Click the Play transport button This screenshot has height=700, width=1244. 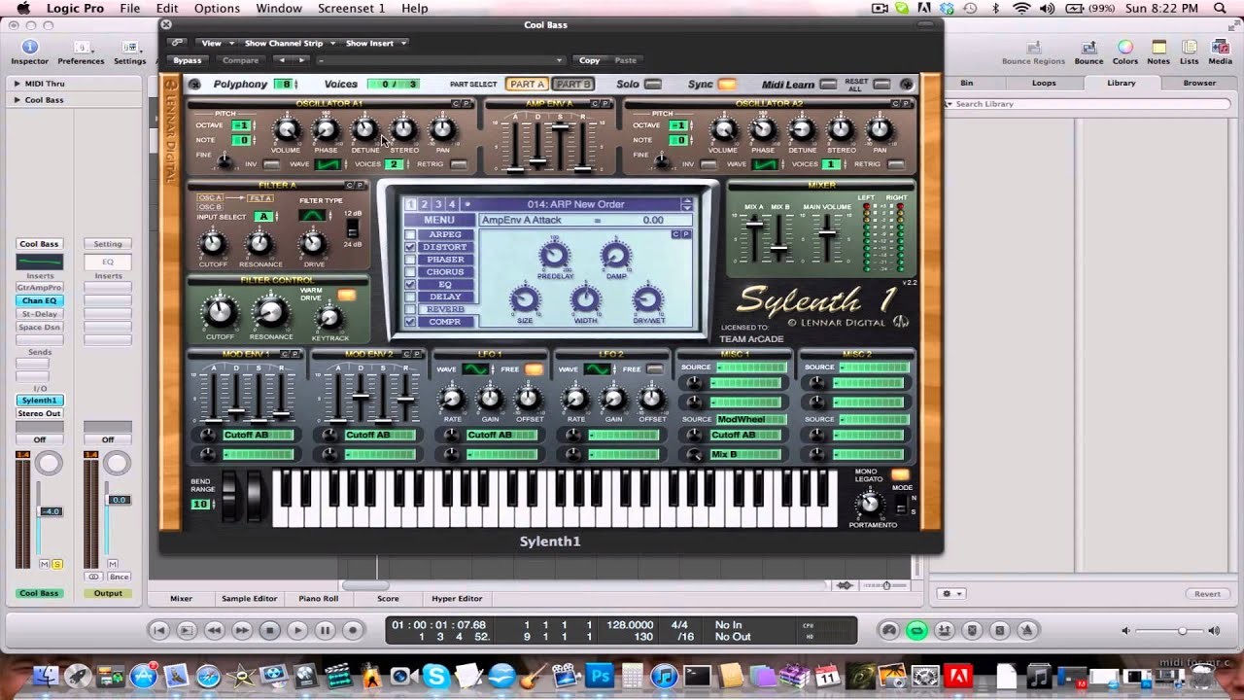(297, 630)
